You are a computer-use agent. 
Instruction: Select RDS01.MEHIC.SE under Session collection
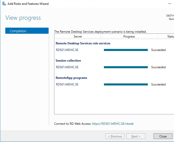[x=67, y=67]
